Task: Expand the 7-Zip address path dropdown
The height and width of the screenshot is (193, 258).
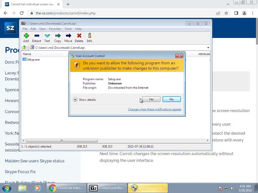Action: (x=208, y=48)
